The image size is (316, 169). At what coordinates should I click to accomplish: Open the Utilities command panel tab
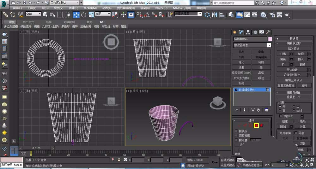(268, 32)
